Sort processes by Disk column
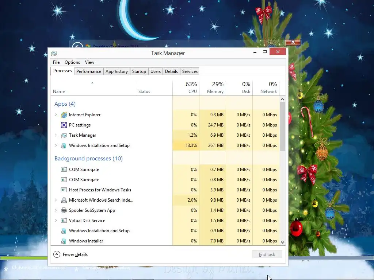374x280 pixels. click(x=239, y=87)
